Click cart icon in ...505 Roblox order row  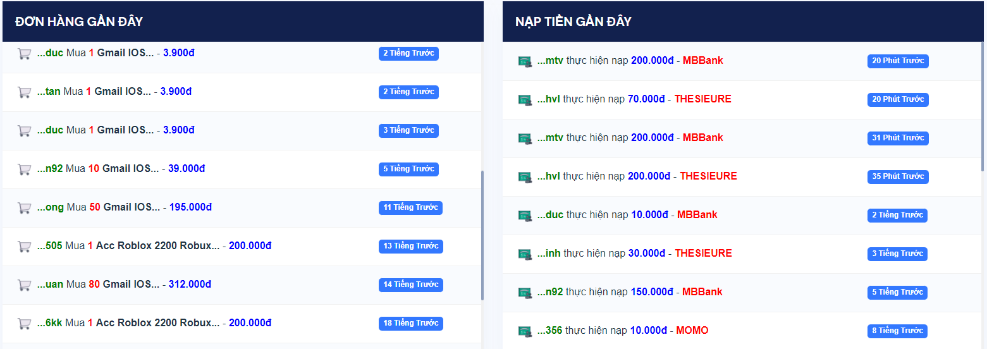pos(24,247)
